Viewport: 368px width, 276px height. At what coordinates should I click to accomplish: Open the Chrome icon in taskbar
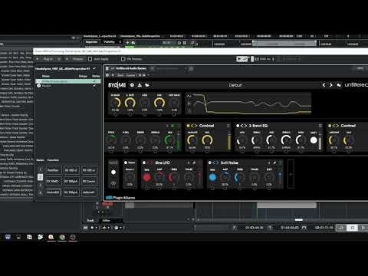(x=62, y=237)
